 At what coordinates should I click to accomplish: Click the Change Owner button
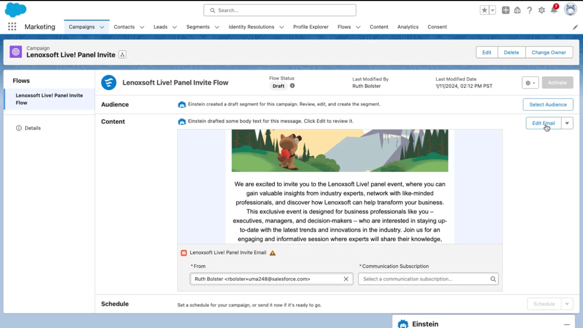(549, 52)
